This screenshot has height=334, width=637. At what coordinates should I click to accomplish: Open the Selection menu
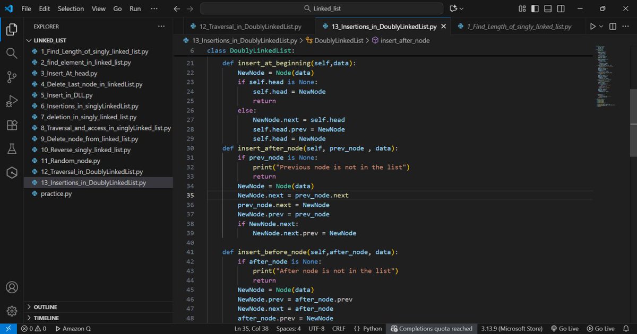click(x=71, y=8)
